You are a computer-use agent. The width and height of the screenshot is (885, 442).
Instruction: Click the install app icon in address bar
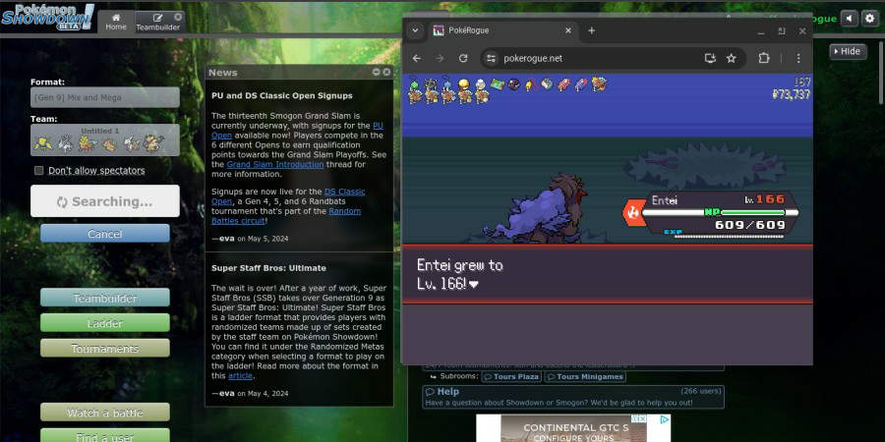(710, 58)
